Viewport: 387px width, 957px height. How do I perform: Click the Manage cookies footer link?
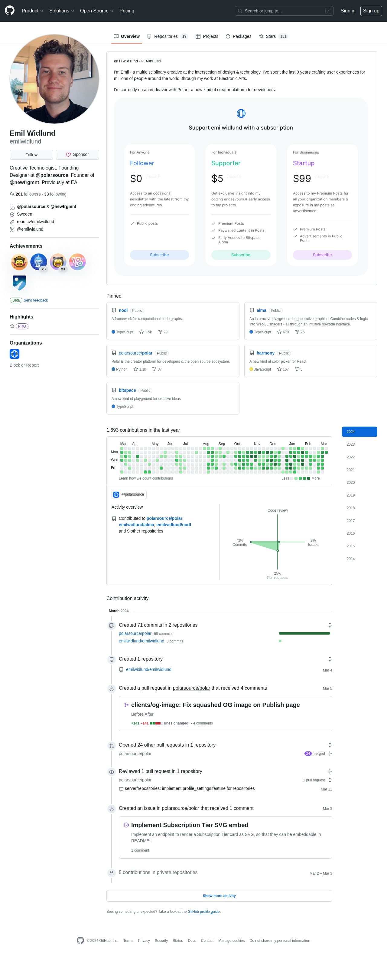[232, 941]
